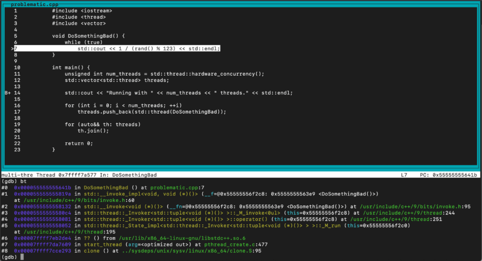The image size is (482, 261).
Task: Click line number 10 at int main()
Action: click(17, 68)
